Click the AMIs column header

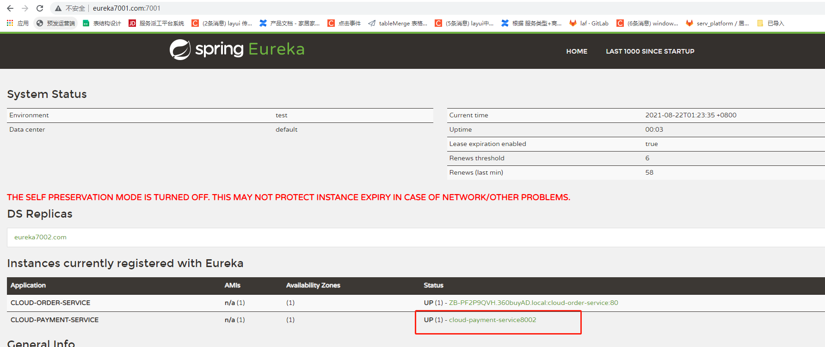[x=233, y=286]
